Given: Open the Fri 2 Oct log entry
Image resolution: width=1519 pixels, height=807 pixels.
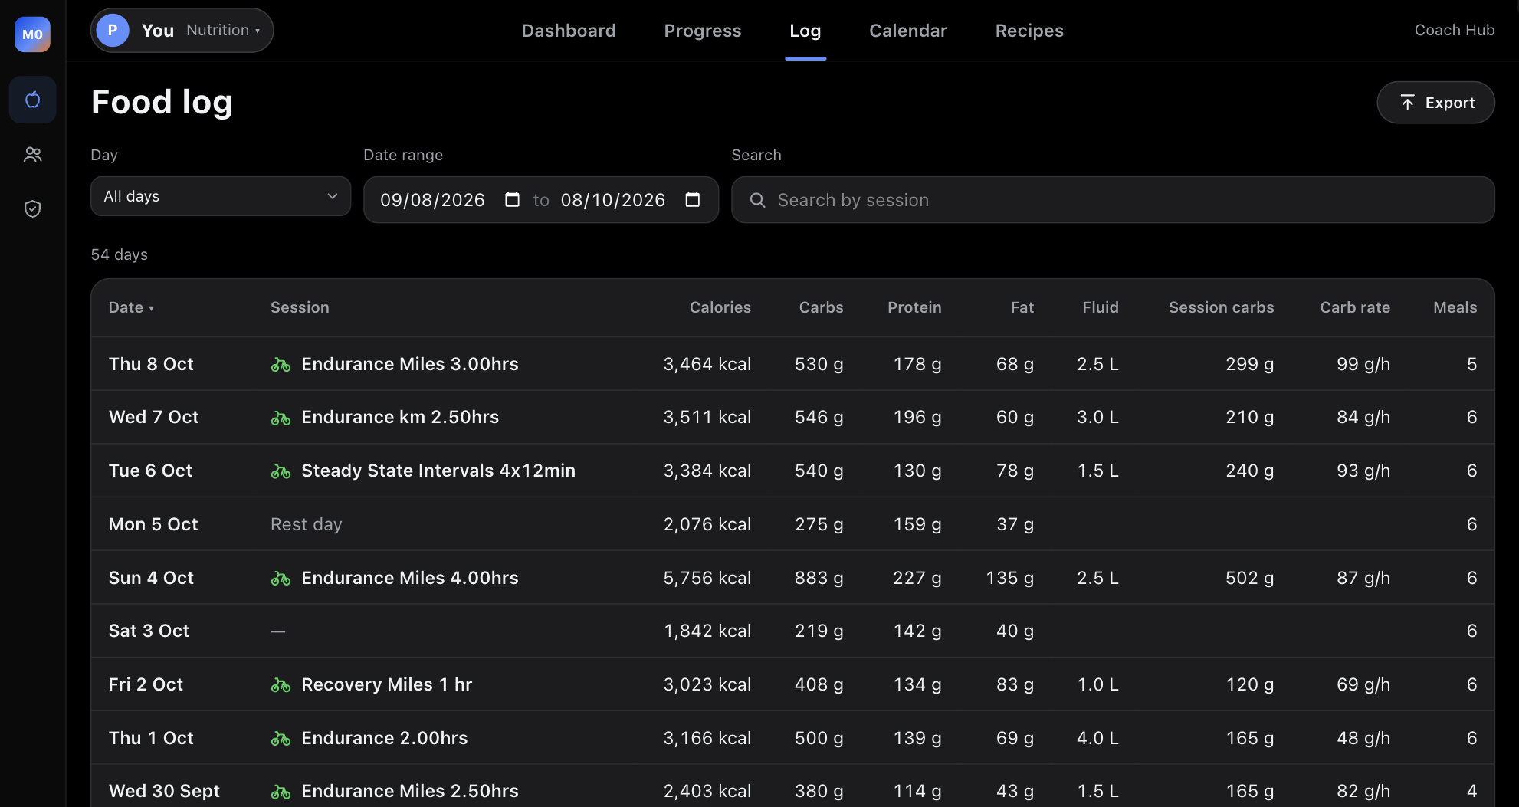Looking at the screenshot, I should pyautogui.click(x=792, y=684).
